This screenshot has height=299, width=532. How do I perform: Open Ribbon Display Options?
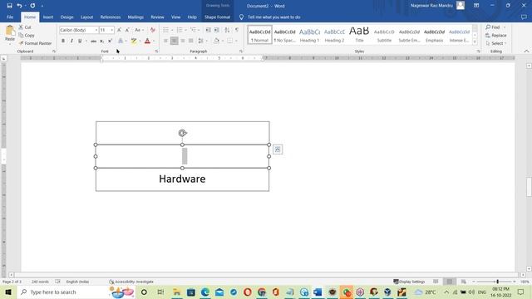coord(476,6)
